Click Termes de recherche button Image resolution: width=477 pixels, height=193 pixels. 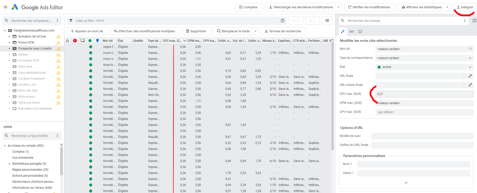coord(283,31)
